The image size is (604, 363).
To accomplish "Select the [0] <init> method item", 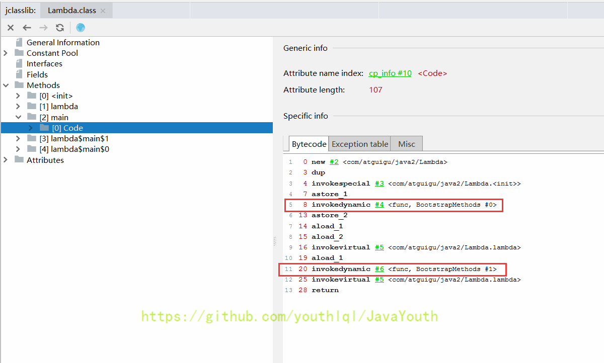I will coord(56,96).
